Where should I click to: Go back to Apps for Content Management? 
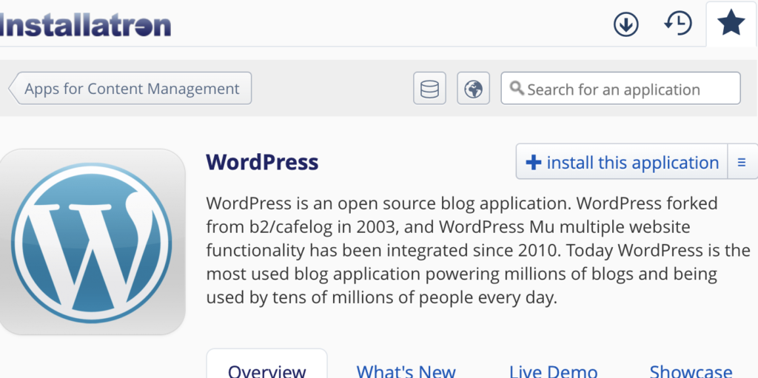[x=130, y=89]
